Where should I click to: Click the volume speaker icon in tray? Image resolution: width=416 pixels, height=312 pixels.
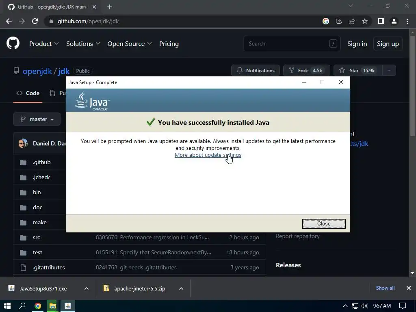coord(364,306)
